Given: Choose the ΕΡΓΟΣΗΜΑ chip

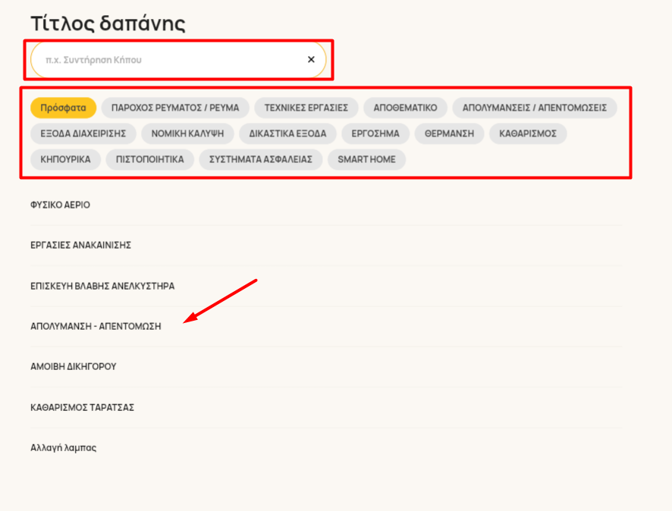Looking at the screenshot, I should 375,133.
